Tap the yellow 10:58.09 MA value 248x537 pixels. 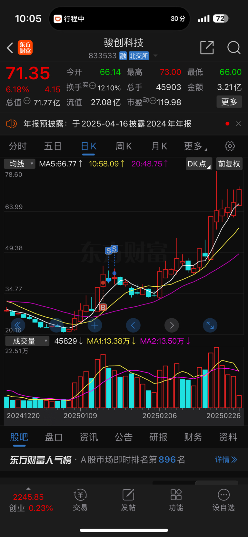click(x=107, y=164)
